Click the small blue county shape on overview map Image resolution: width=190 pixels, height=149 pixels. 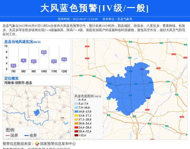[x=37, y=112]
